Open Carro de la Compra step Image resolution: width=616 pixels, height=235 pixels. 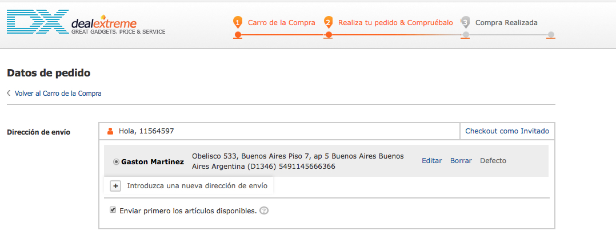click(281, 23)
